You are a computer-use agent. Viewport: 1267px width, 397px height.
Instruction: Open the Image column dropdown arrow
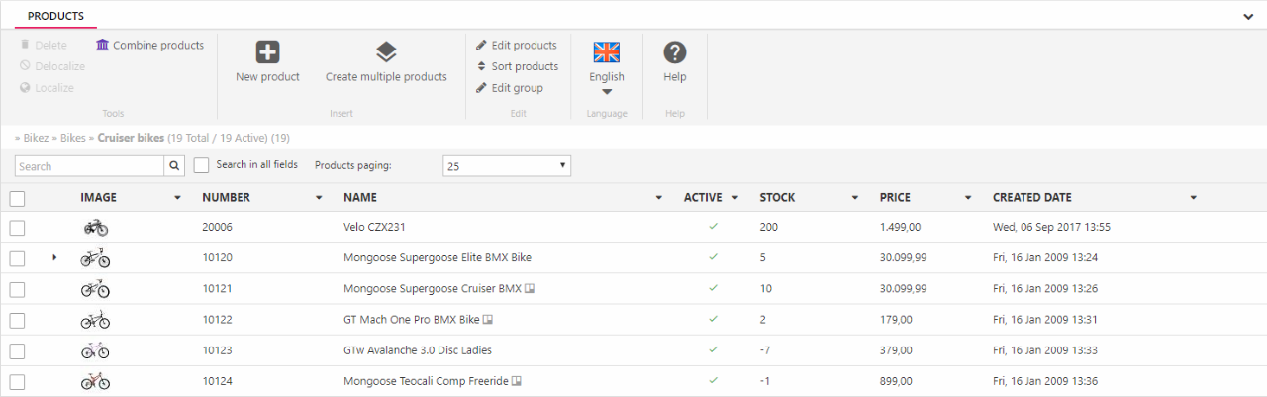point(177,198)
